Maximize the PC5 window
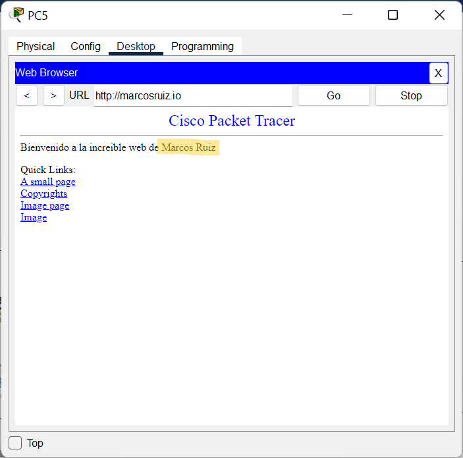 point(393,14)
